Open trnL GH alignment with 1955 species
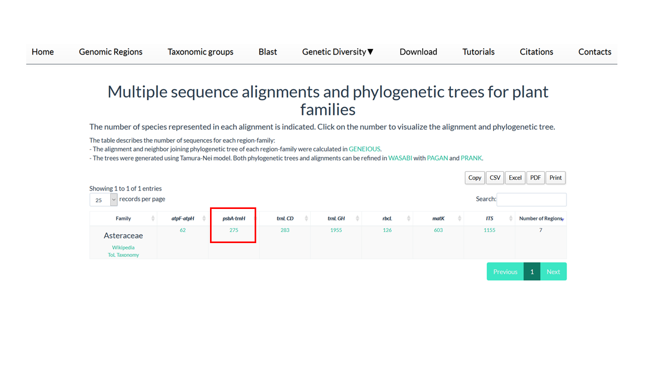Screen dimensions: 672x378 336,230
